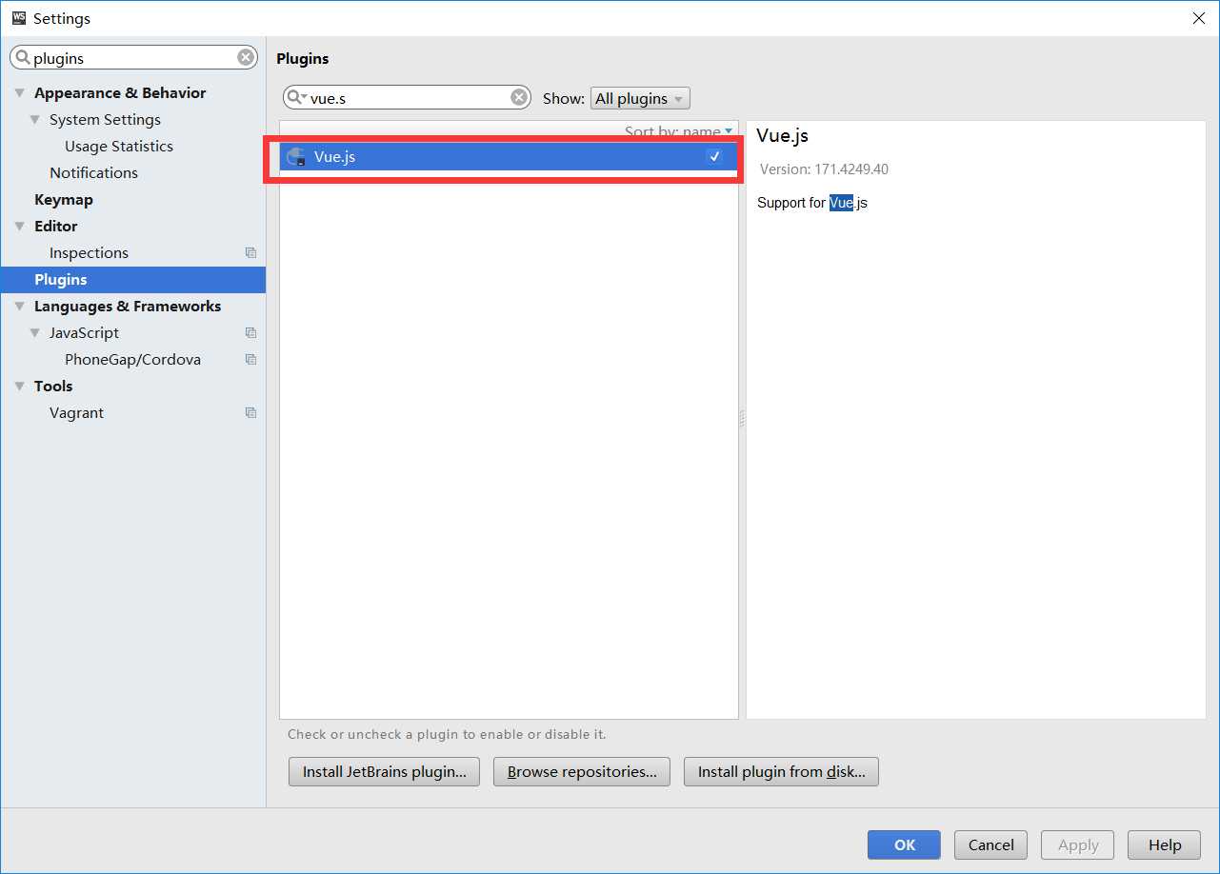Viewport: 1220px width, 874px height.
Task: Click the project-level icon beside Vagrant
Action: pos(250,413)
